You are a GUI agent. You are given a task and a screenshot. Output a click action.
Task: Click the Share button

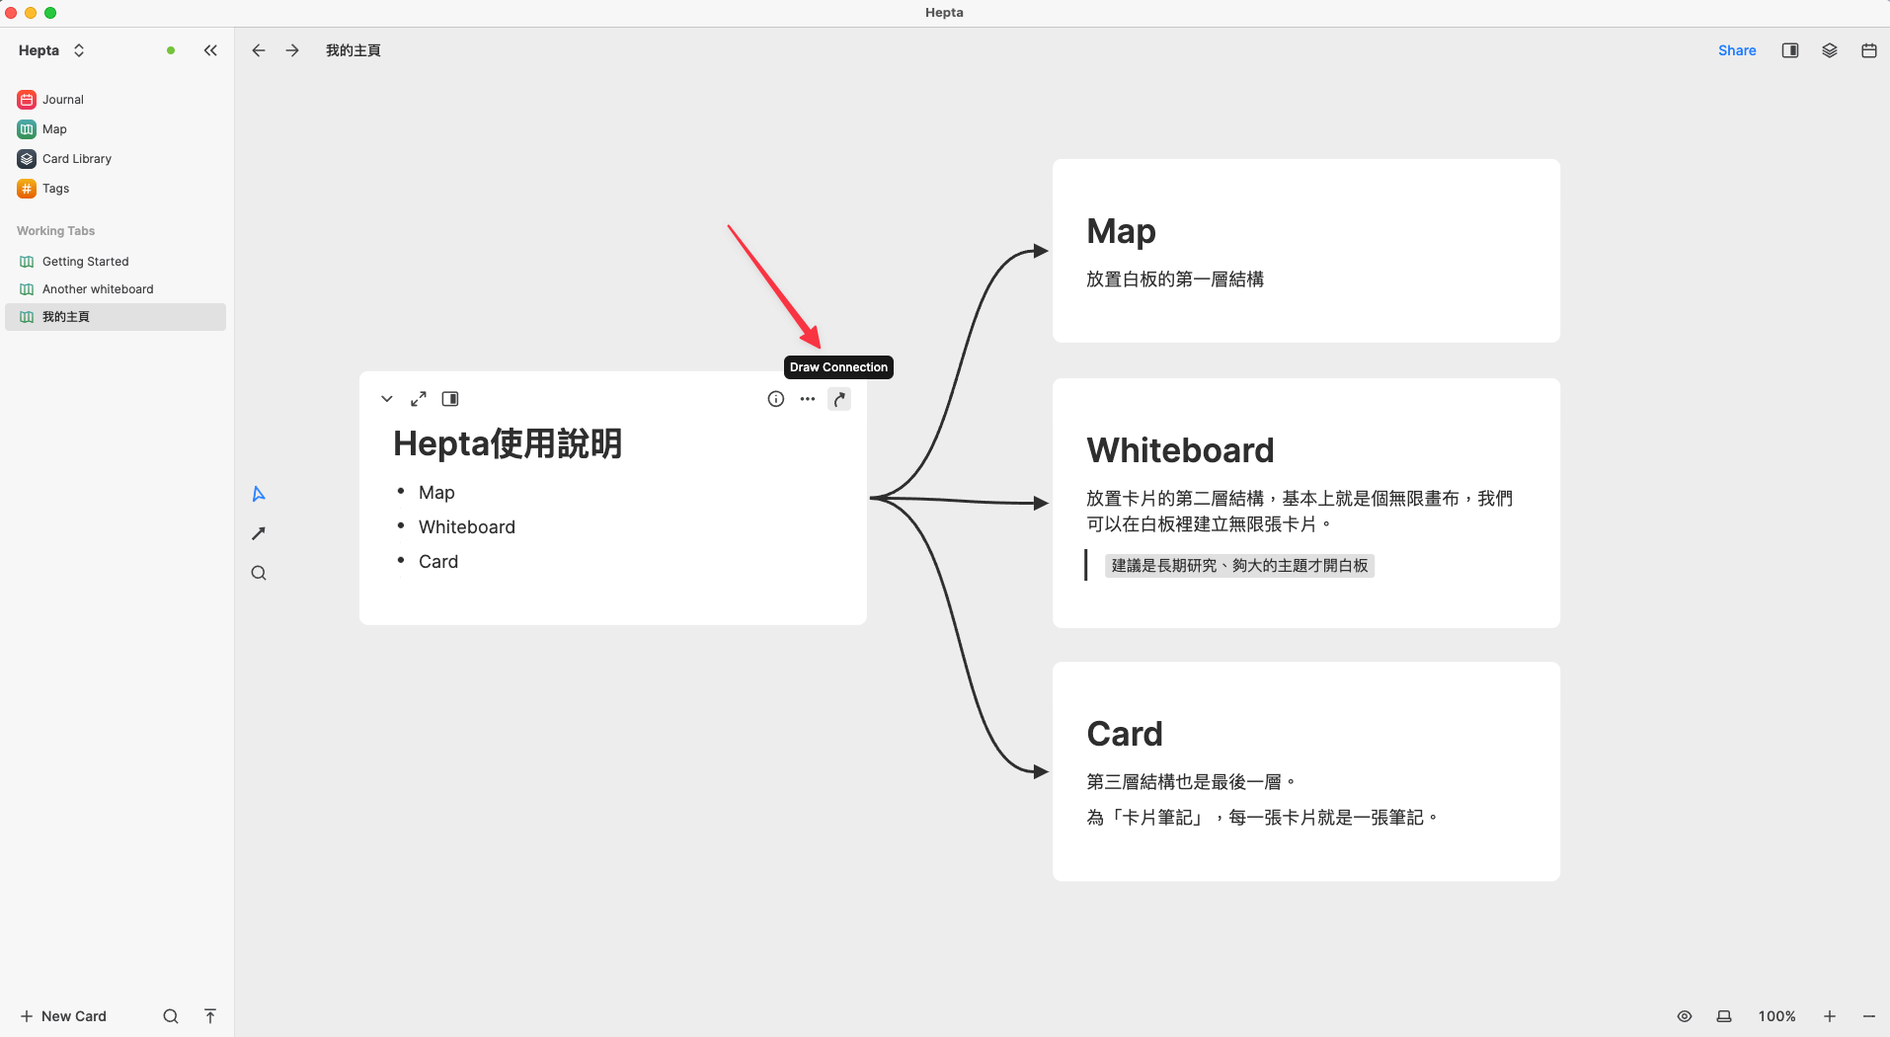(x=1736, y=50)
